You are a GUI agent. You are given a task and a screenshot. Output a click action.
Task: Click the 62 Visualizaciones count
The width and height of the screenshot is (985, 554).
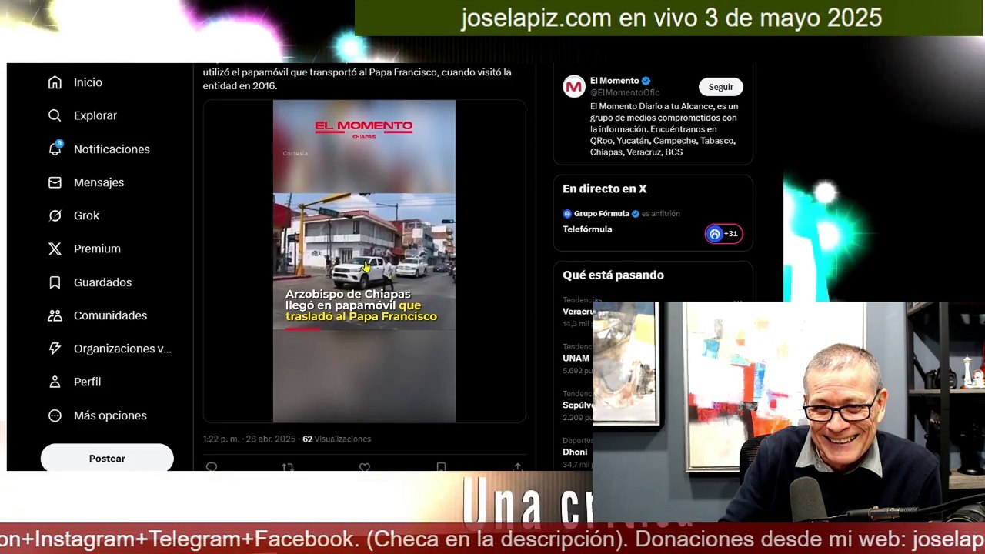336,439
